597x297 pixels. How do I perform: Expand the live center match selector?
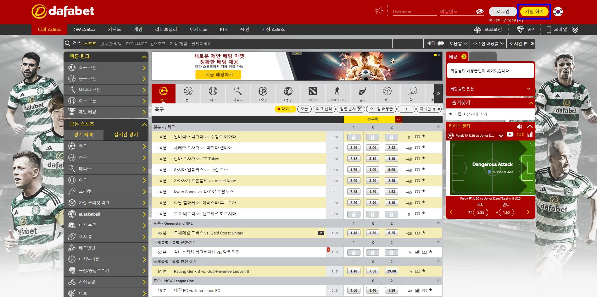(501, 135)
